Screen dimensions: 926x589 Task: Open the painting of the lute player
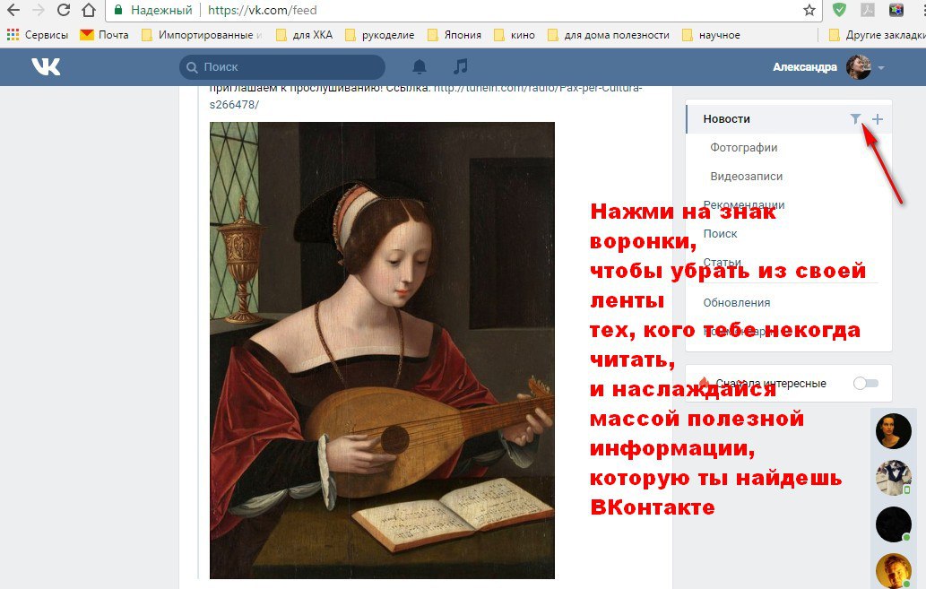(382, 351)
